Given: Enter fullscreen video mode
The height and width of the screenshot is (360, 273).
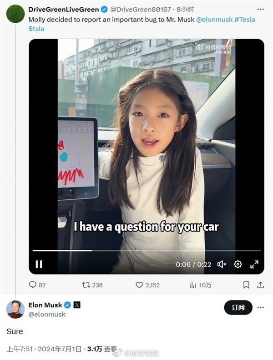Looking at the screenshot, I should click(x=254, y=264).
